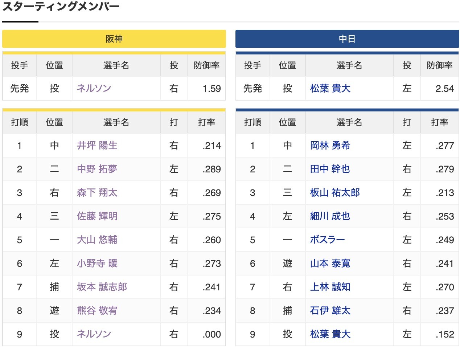The height and width of the screenshot is (347, 460).
Task: Select the 阪神 team header
Action: click(114, 39)
